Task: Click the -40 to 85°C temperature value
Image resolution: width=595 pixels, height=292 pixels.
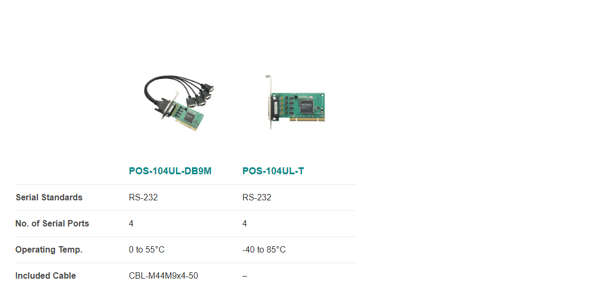Action: coord(264,249)
